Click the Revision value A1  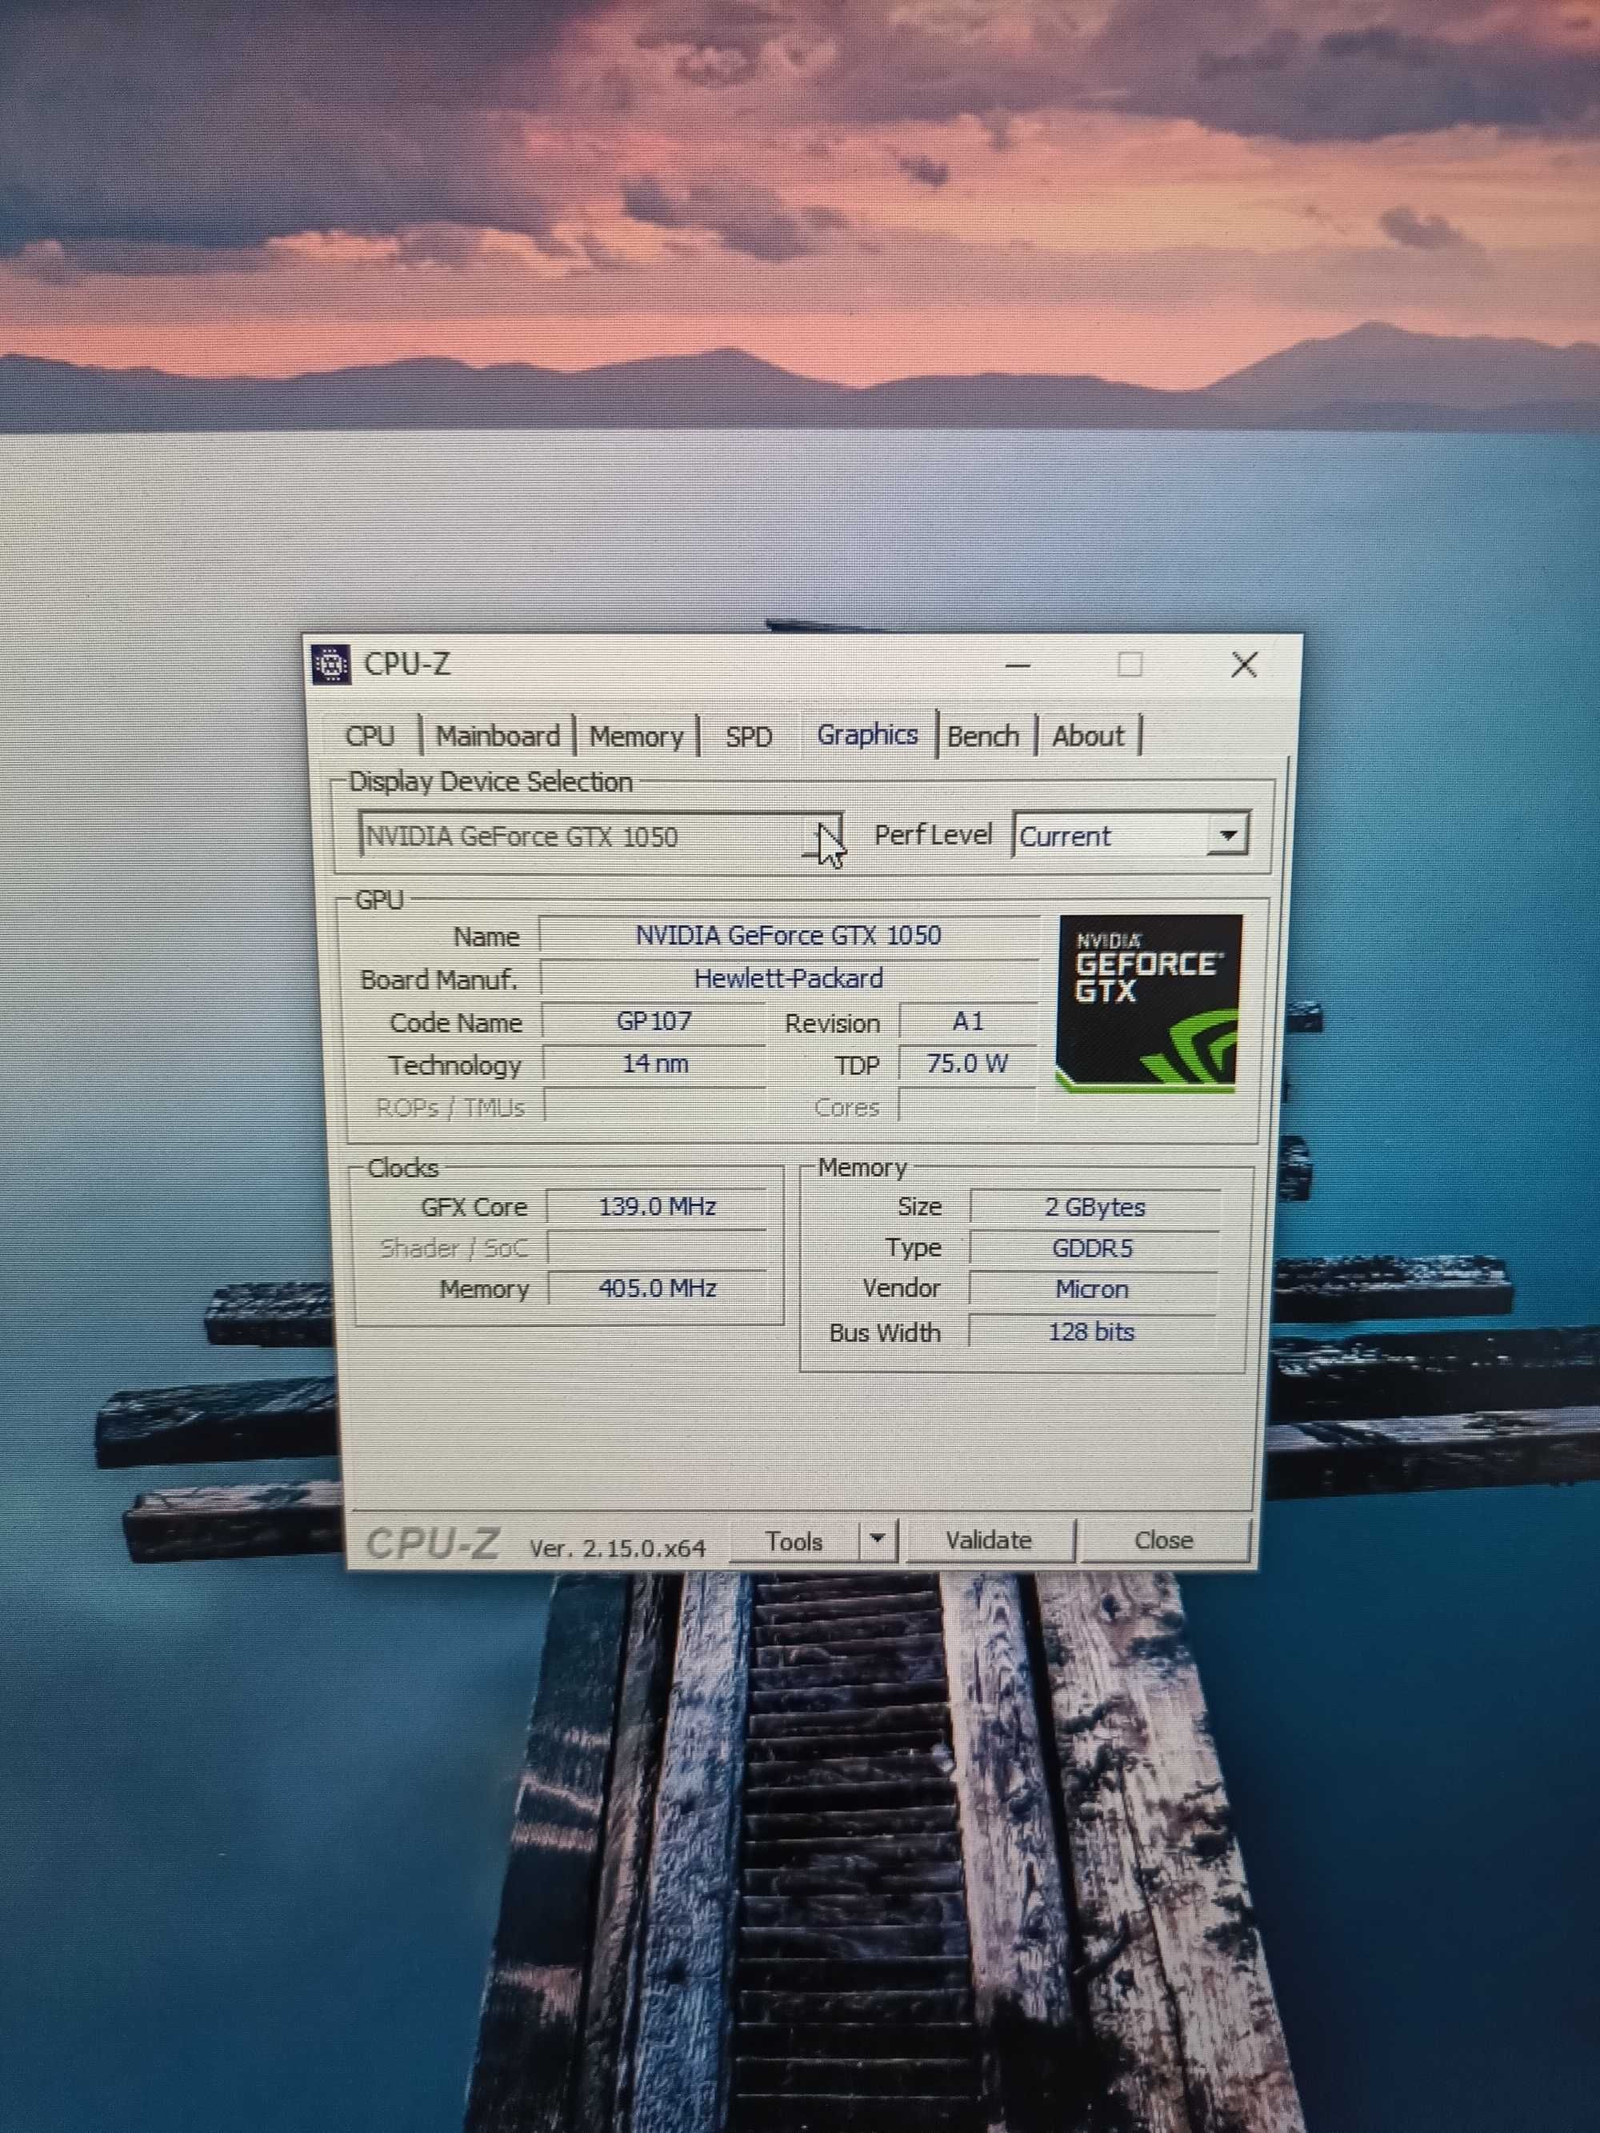[967, 1021]
